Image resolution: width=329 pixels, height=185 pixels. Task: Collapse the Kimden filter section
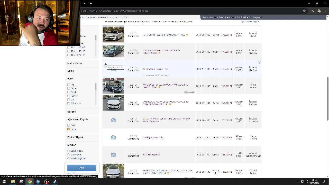[x=72, y=145]
